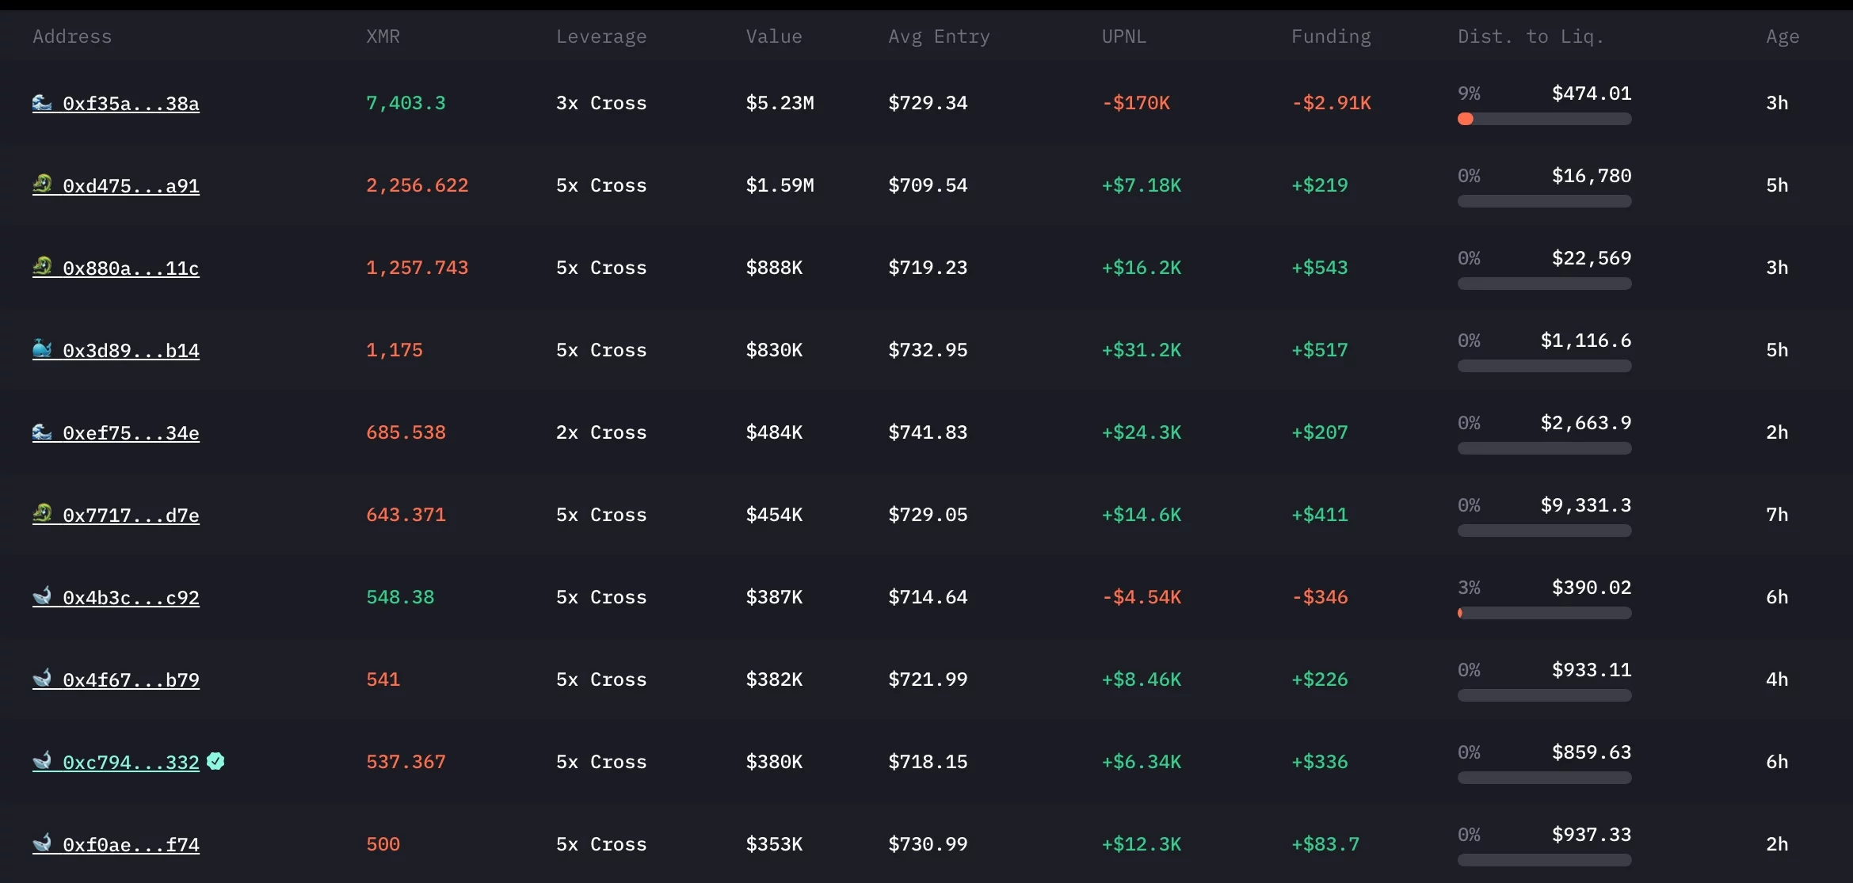Open the position for address 0xd475...a91
The width and height of the screenshot is (1853, 883).
(131, 185)
